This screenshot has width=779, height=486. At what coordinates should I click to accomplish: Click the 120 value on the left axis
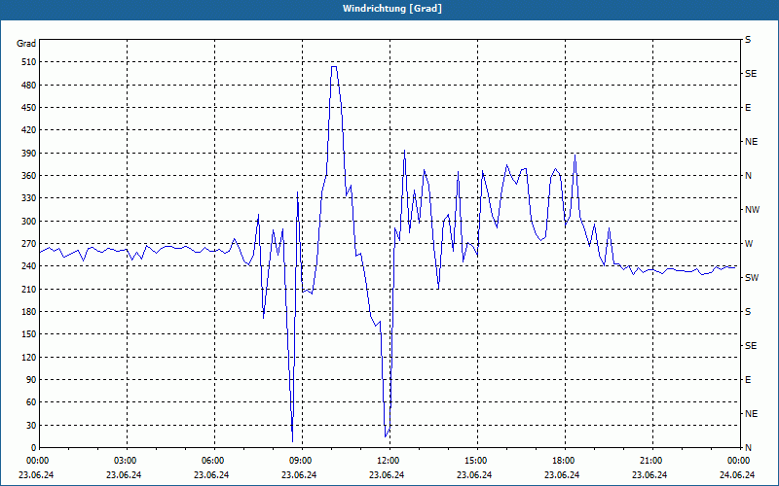(29, 357)
